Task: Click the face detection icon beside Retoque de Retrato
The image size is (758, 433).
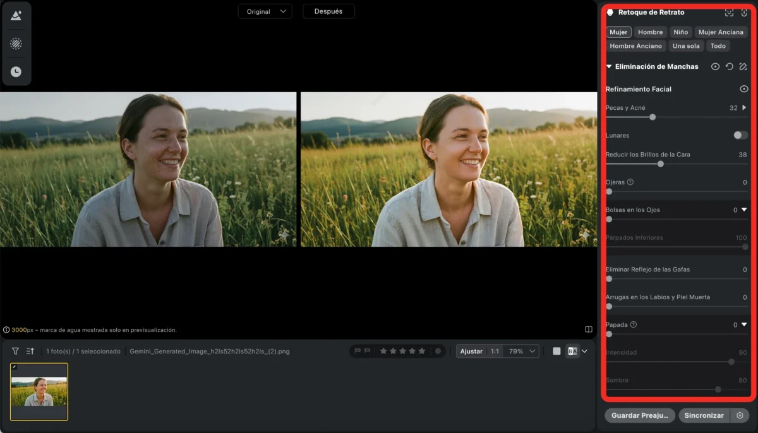Action: [x=729, y=13]
